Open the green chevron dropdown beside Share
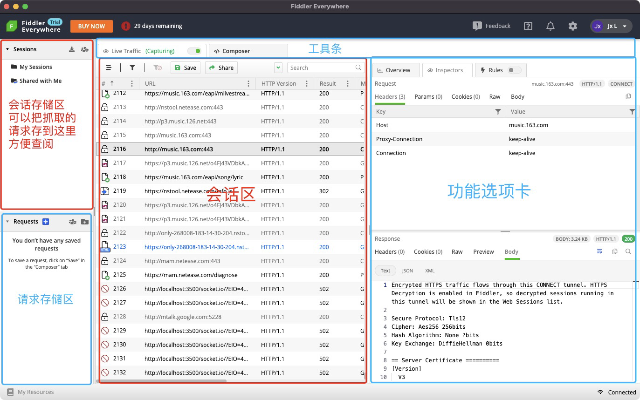 click(x=278, y=68)
